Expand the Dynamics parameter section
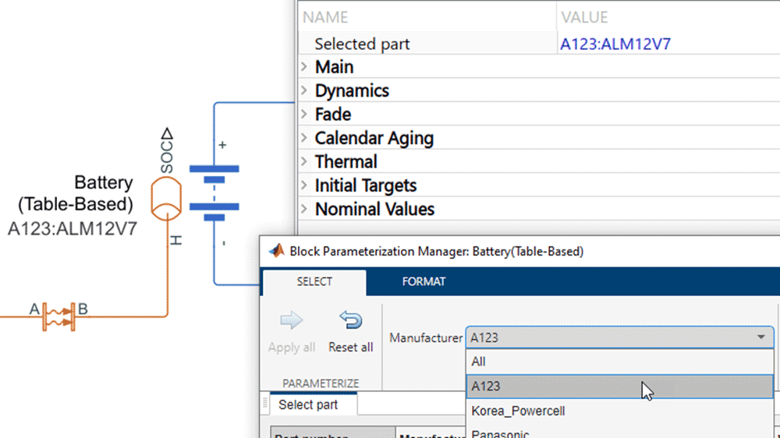Image resolution: width=780 pixels, height=438 pixels. (x=305, y=91)
